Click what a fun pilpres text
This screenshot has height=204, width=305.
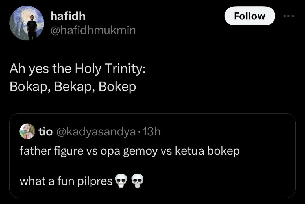(67, 181)
